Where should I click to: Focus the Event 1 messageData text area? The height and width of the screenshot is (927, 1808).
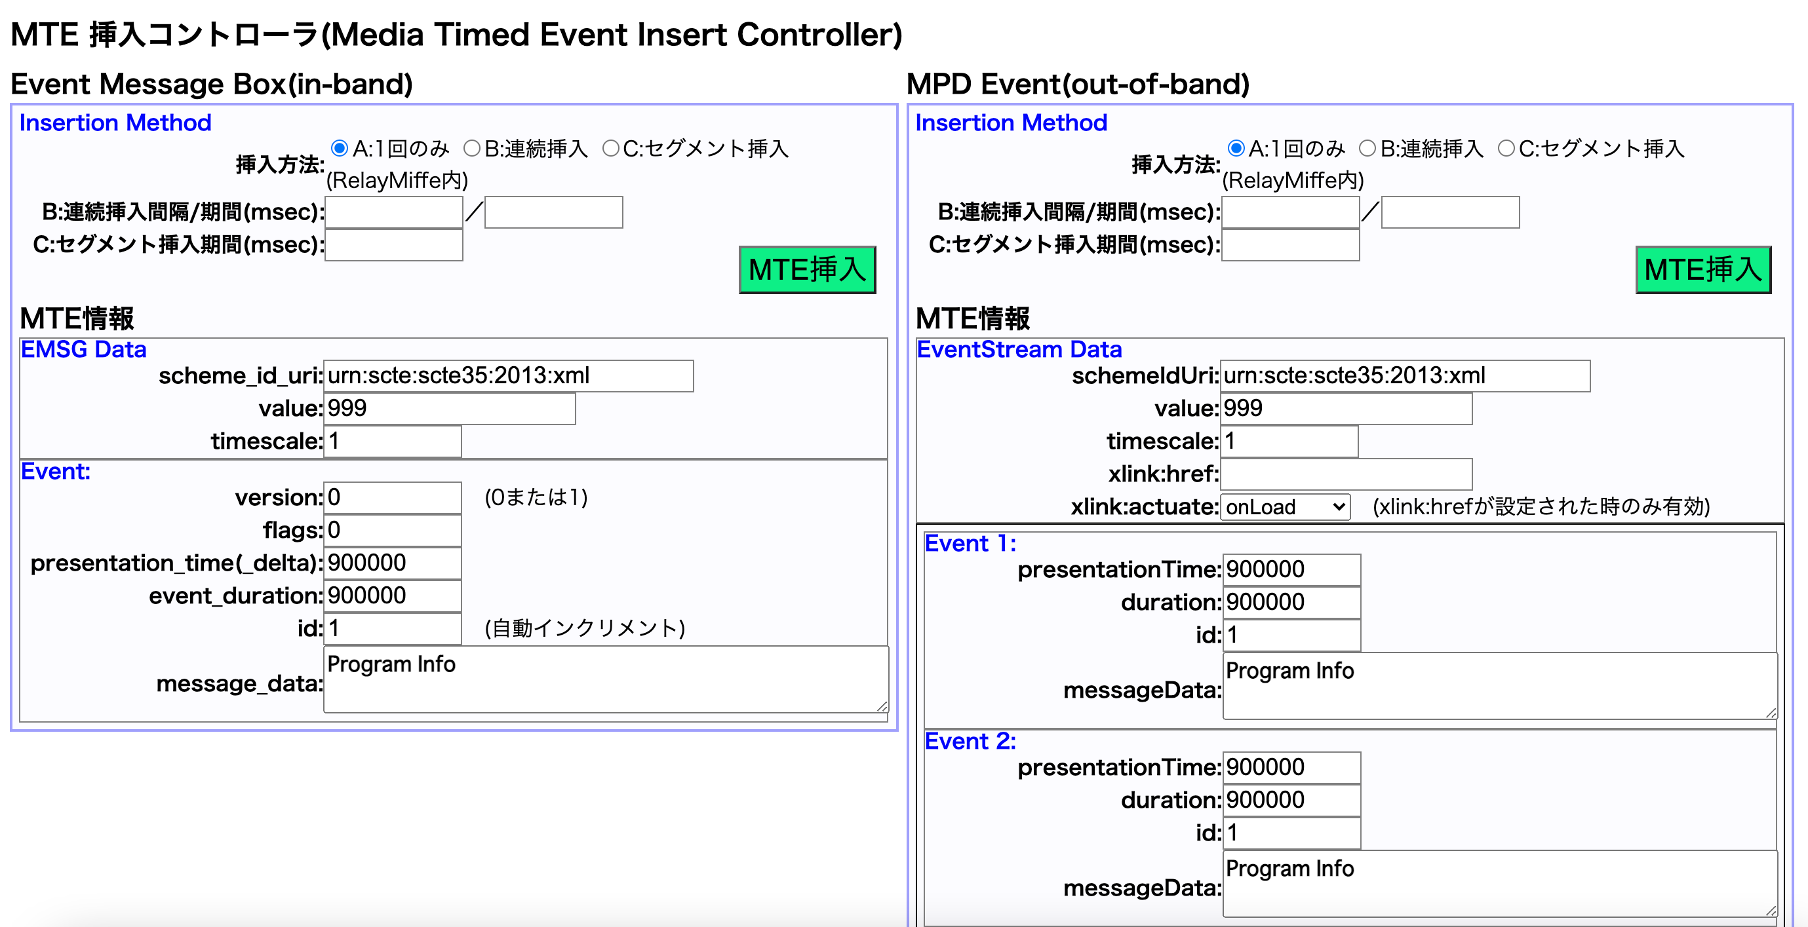pyautogui.click(x=1499, y=686)
